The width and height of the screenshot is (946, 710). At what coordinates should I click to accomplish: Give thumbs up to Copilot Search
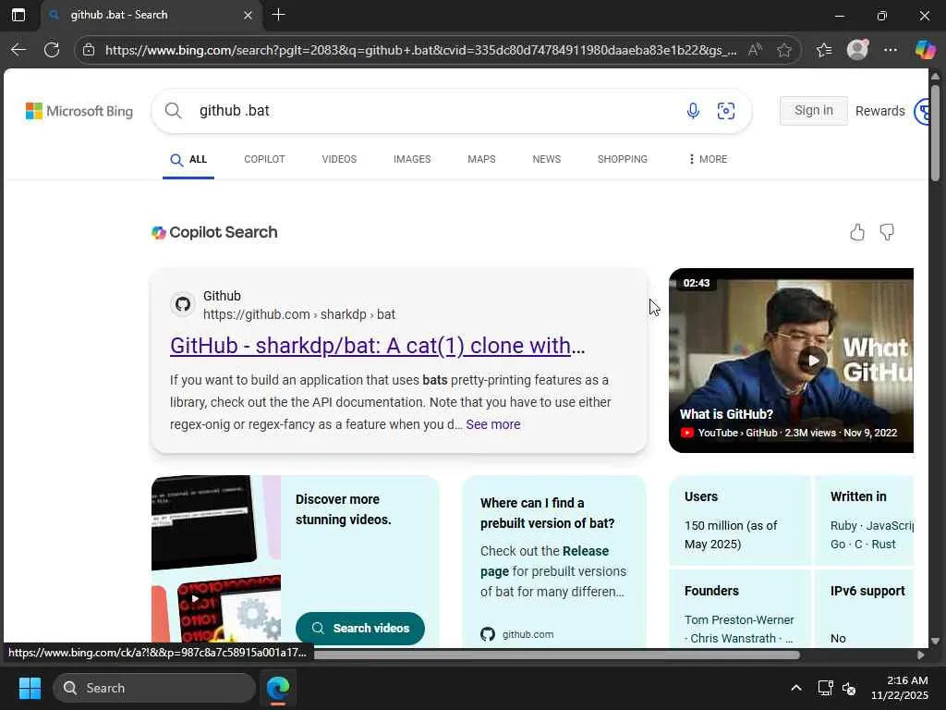856,232
